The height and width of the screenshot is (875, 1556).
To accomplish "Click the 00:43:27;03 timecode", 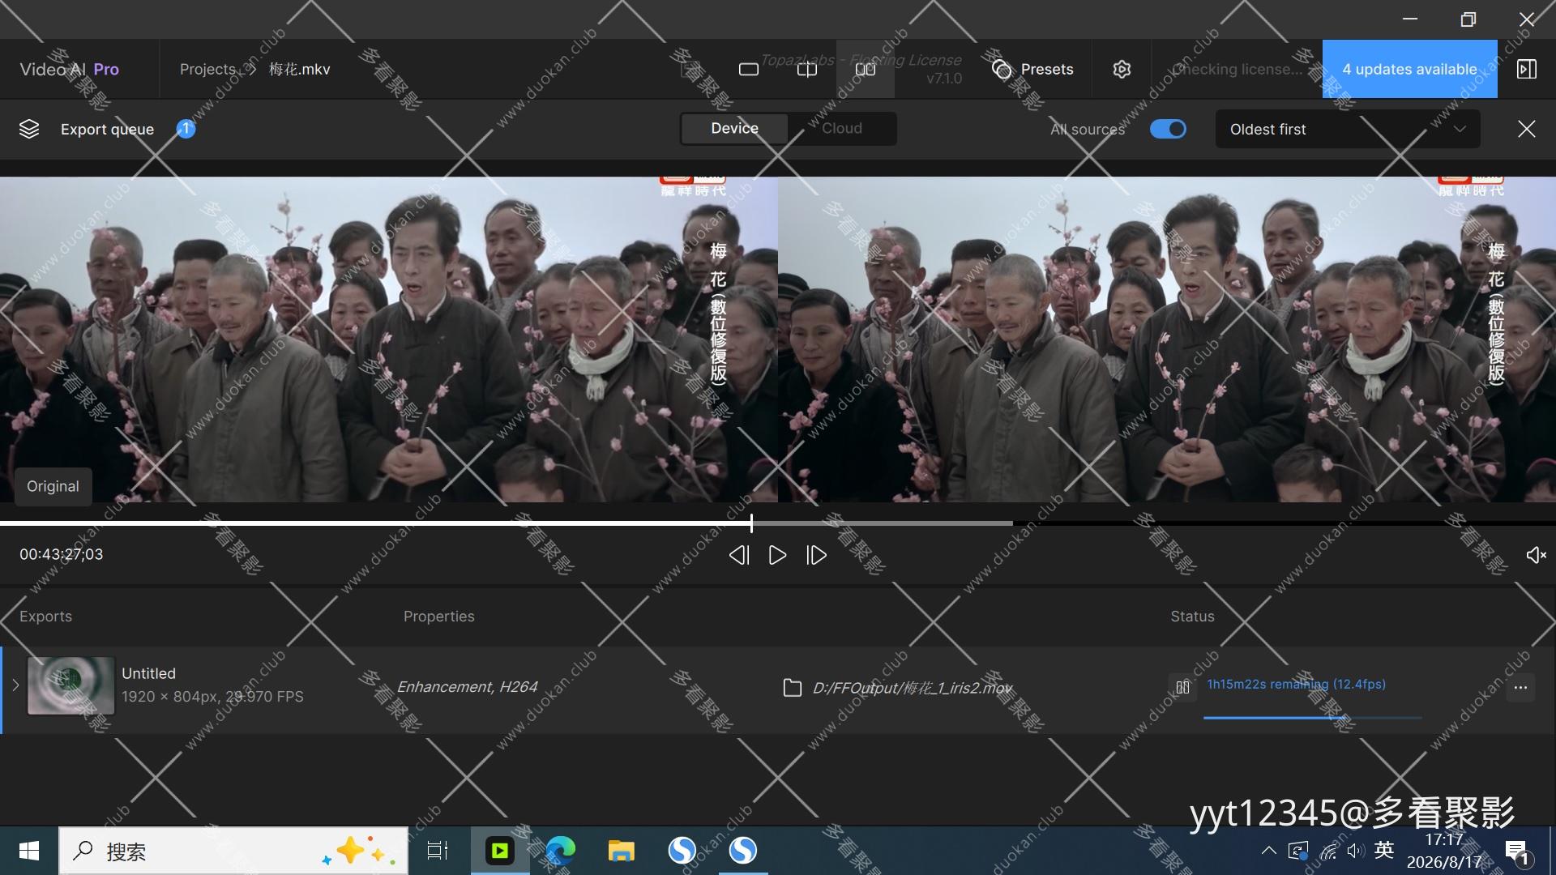I will 62,555.
